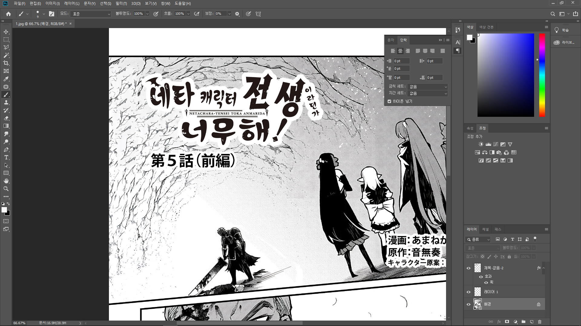The width and height of the screenshot is (581, 326).
Task: Collapse the 제목-없음-2 layer effects
Action: point(543,268)
